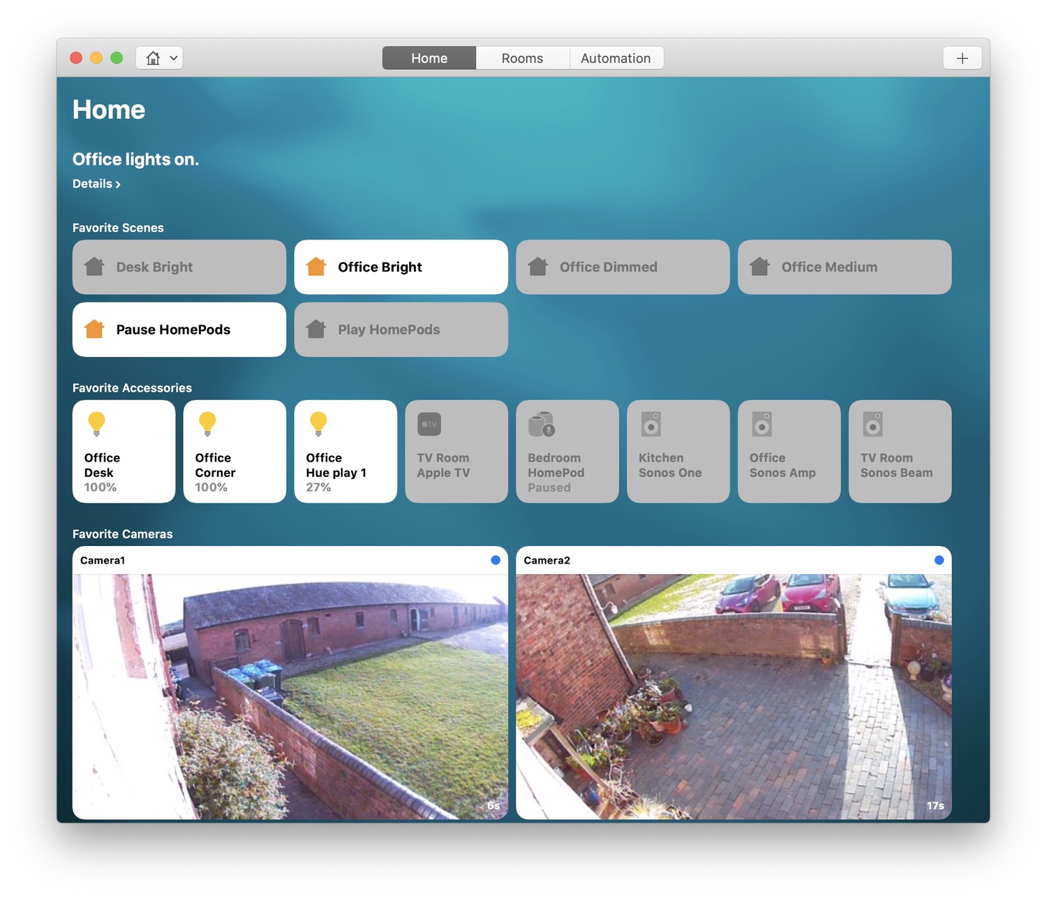The image size is (1047, 898).
Task: Click the TV Room Apple TV label
Action: click(443, 465)
